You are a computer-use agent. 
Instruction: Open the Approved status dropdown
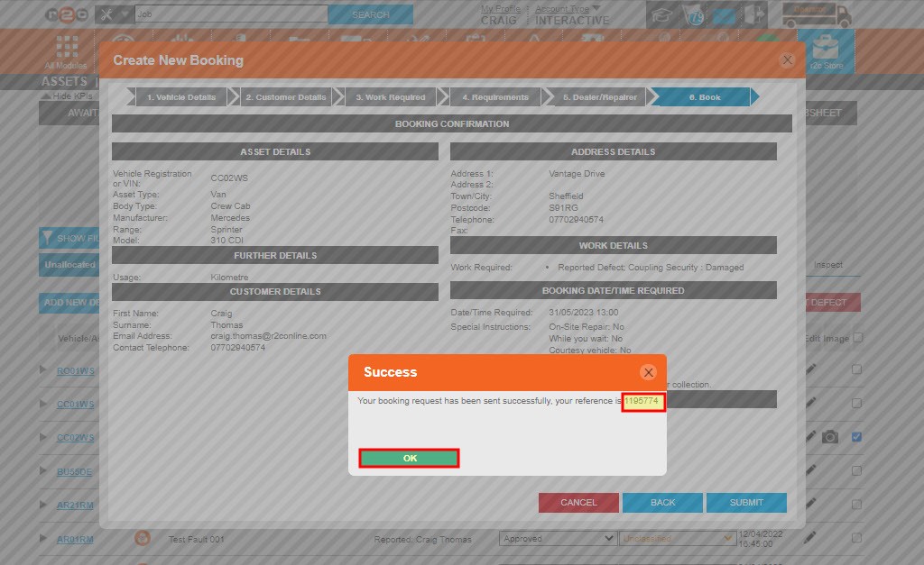pos(558,538)
